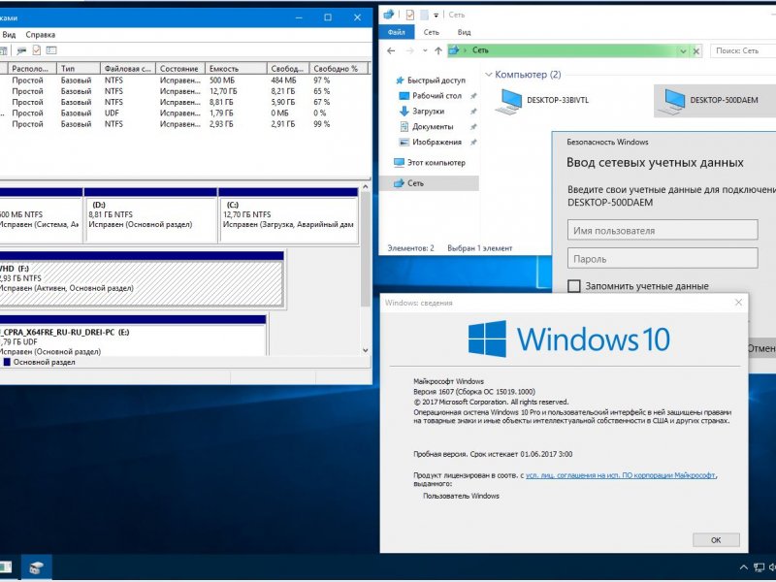Click the network icon in Explorer title bar
The width and height of the screenshot is (776, 582).
(389, 15)
